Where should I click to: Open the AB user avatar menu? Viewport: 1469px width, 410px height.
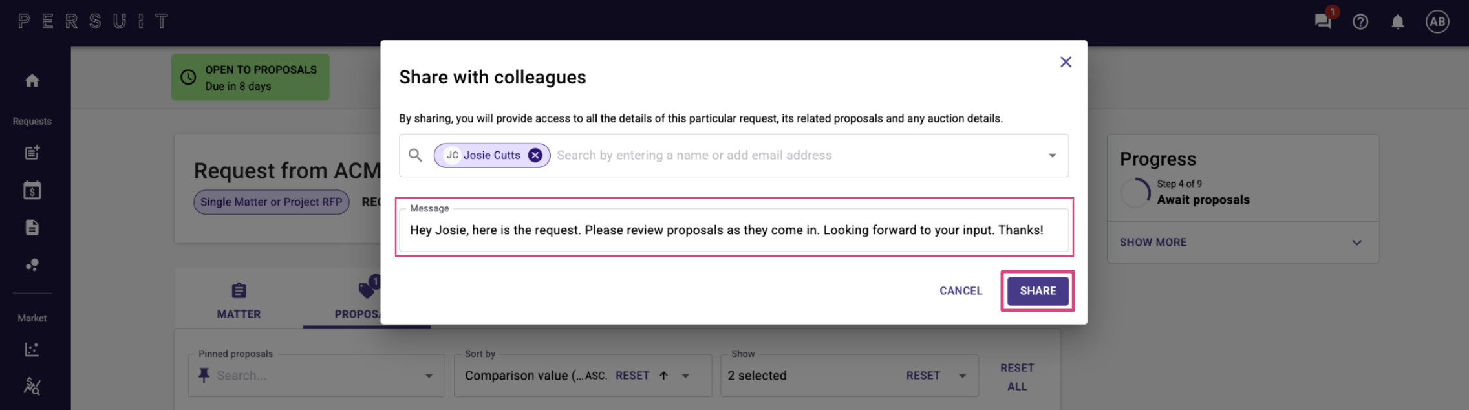(1437, 22)
